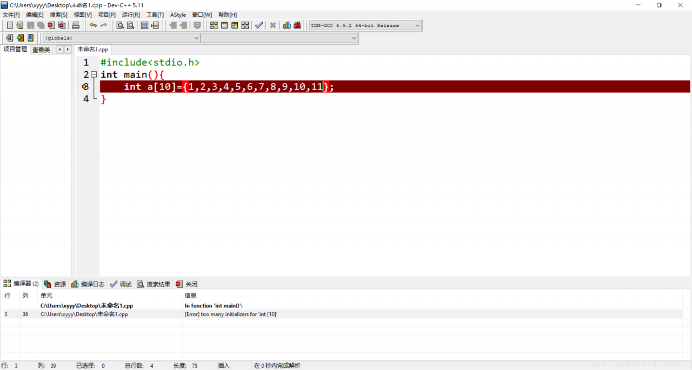Click the Close all files icon
The image size is (692, 370).
[62, 25]
